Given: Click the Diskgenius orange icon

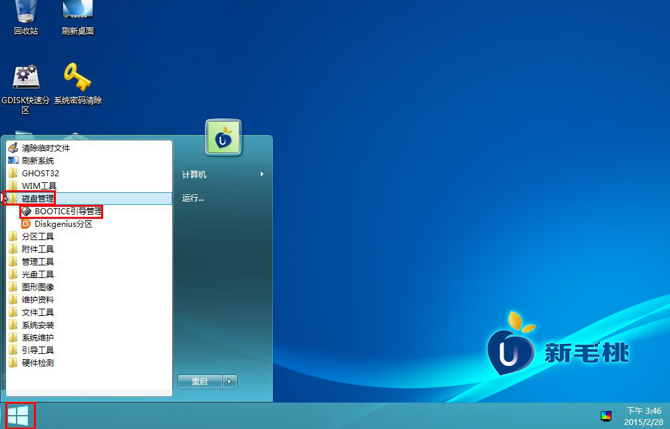Looking at the screenshot, I should click(26, 224).
